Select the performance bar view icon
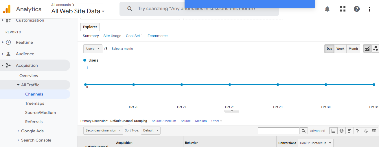This screenshot has width=379, height=147. tap(349, 131)
